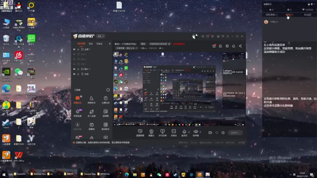Open the Steam desktop shortcut

click(x=6, y=123)
